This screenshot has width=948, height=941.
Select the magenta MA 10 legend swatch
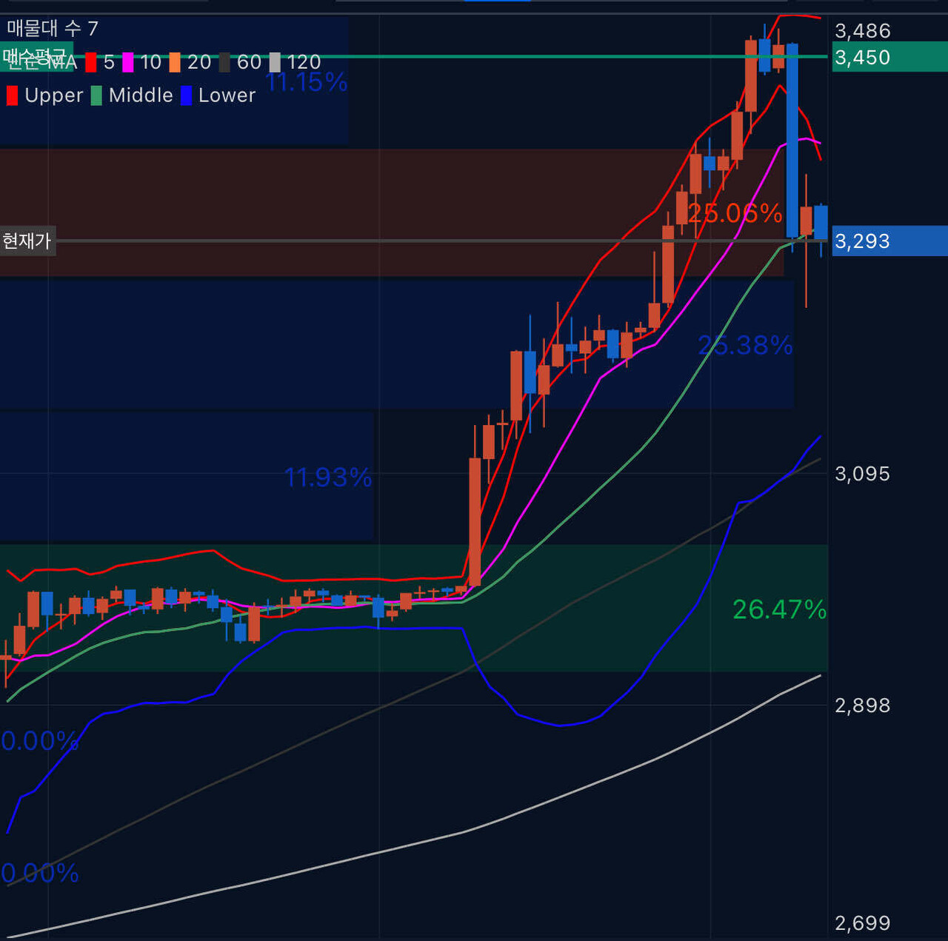coord(128,62)
